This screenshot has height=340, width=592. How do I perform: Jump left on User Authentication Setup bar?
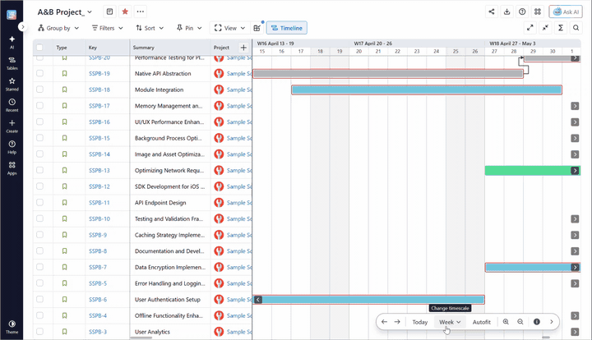point(258,300)
